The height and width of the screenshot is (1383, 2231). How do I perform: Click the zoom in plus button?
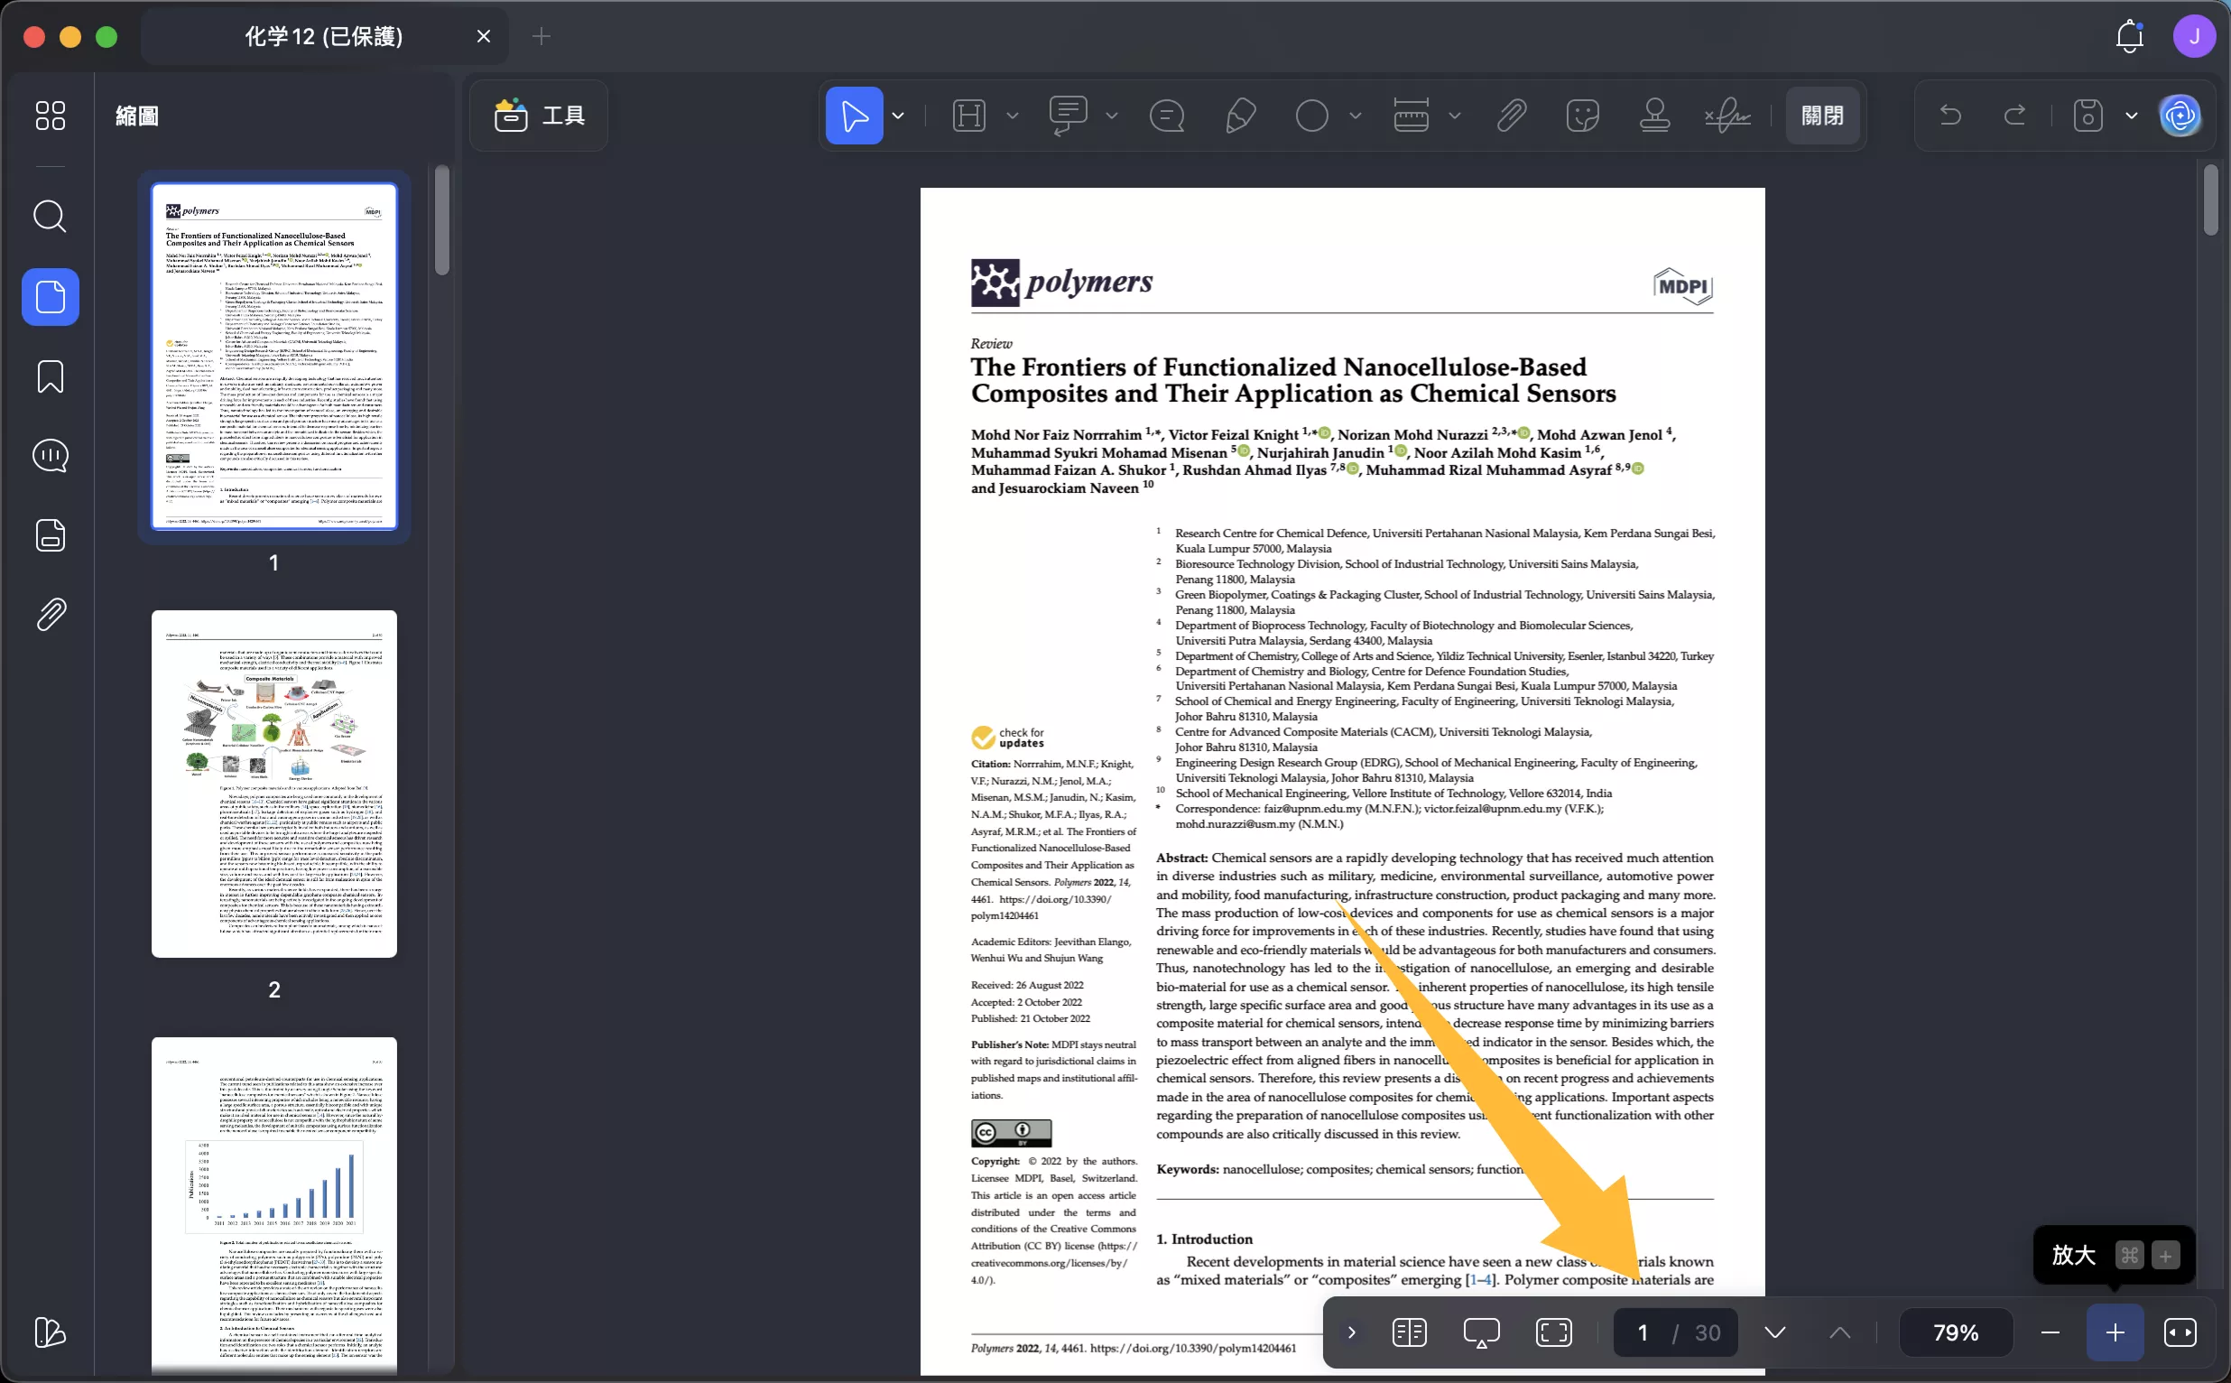pyautogui.click(x=2115, y=1332)
